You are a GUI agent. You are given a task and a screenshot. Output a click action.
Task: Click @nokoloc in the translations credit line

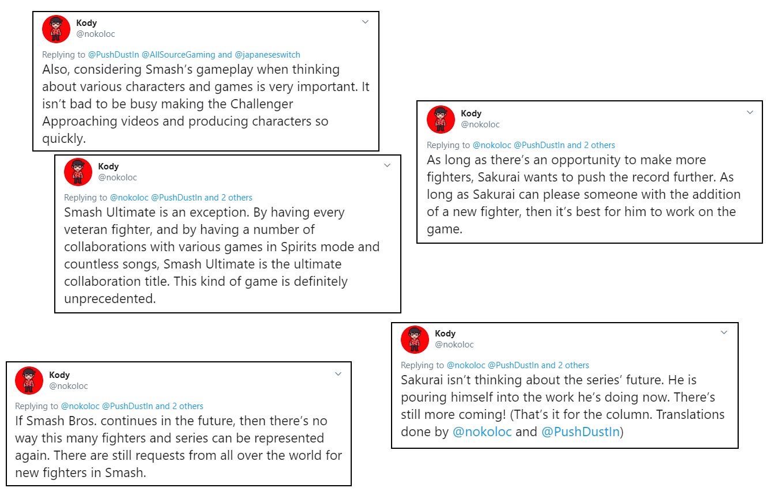[483, 431]
